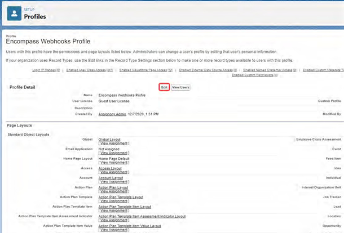Open the Access Layout link
The height and width of the screenshot is (233, 344).
(x=110, y=168)
